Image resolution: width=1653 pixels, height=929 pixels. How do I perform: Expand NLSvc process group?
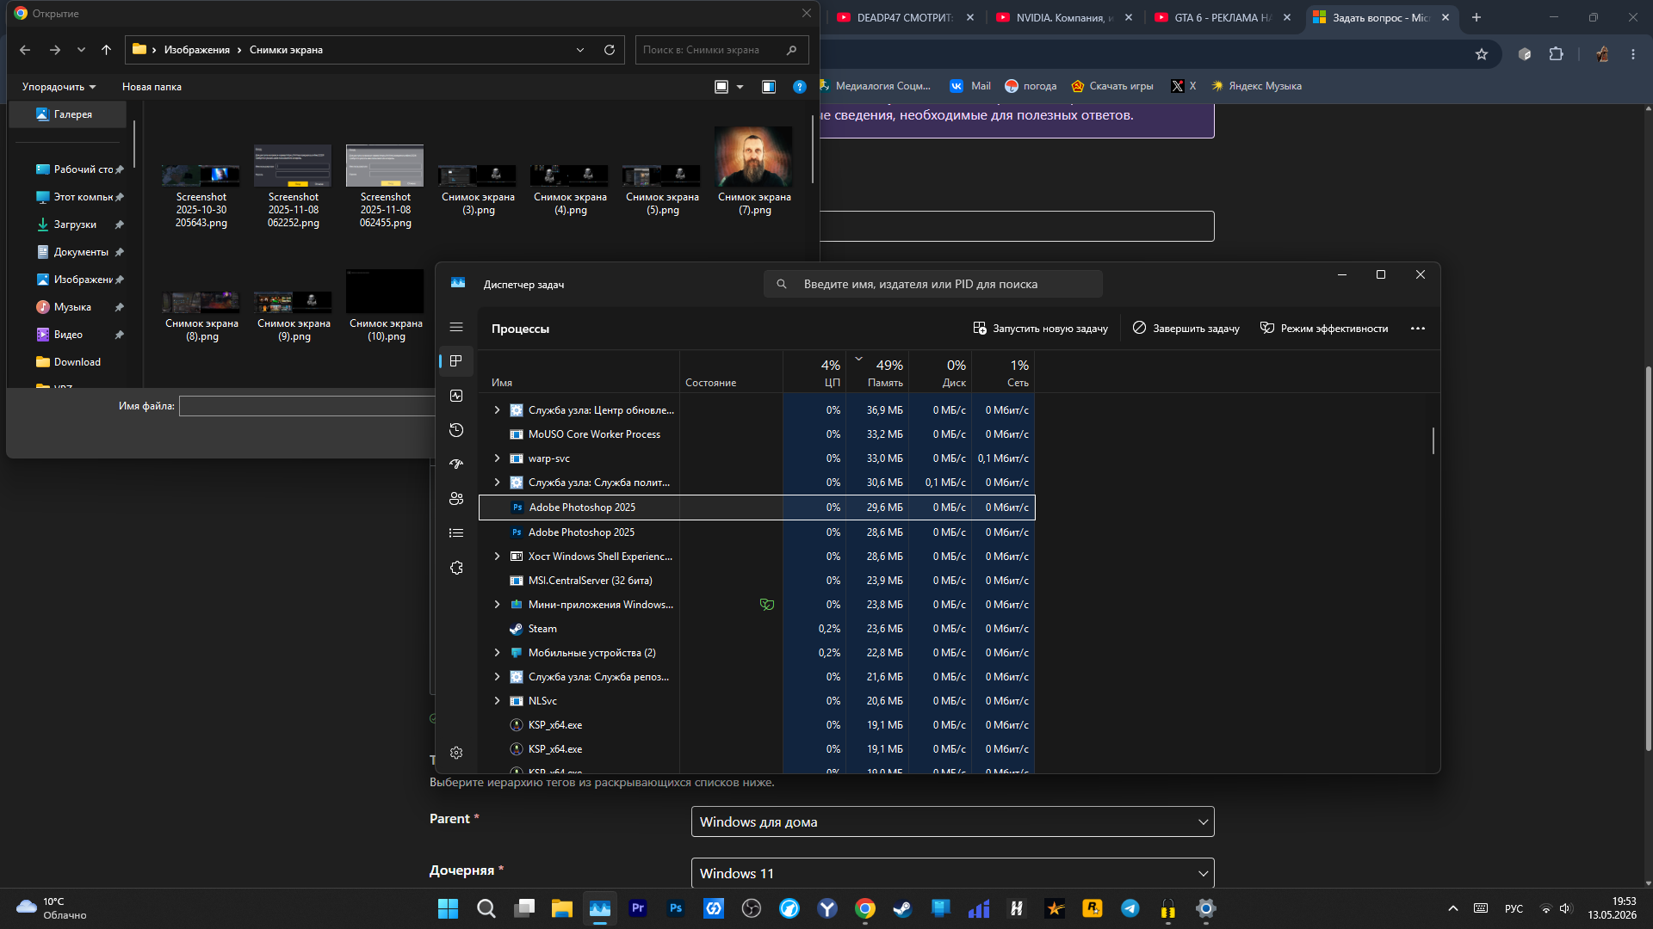pos(497,701)
